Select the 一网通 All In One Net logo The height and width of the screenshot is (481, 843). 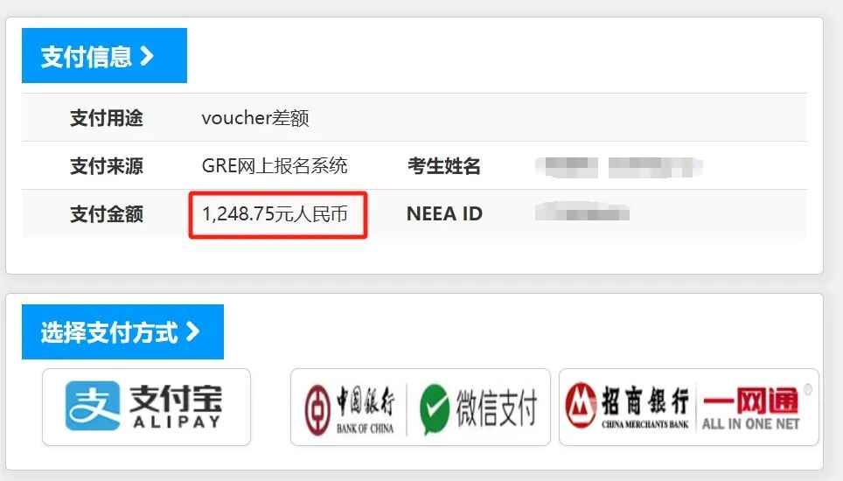pyautogui.click(x=751, y=408)
